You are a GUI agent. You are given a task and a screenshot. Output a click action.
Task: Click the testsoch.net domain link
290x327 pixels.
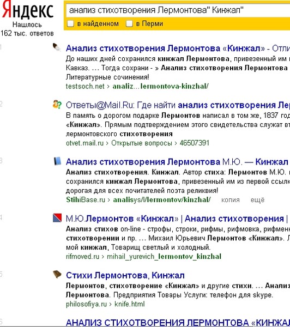pyautogui.click(x=85, y=86)
